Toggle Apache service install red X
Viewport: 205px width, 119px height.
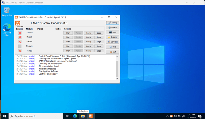(20, 33)
